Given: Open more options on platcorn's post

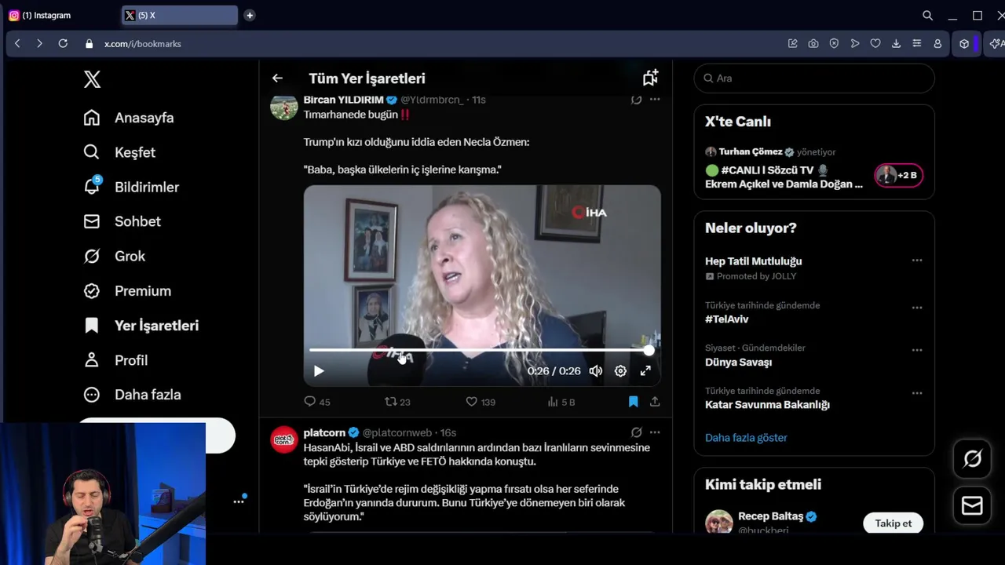Looking at the screenshot, I should (655, 432).
